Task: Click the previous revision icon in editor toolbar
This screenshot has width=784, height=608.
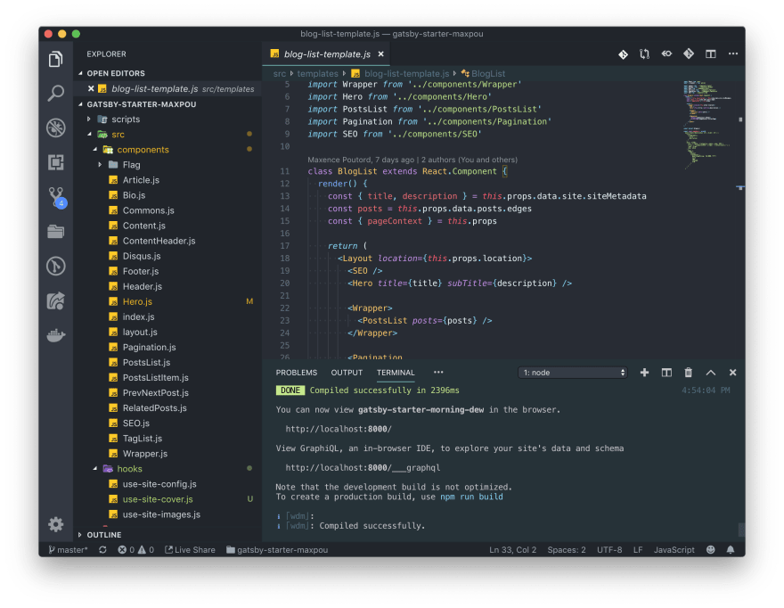Action: pos(666,53)
